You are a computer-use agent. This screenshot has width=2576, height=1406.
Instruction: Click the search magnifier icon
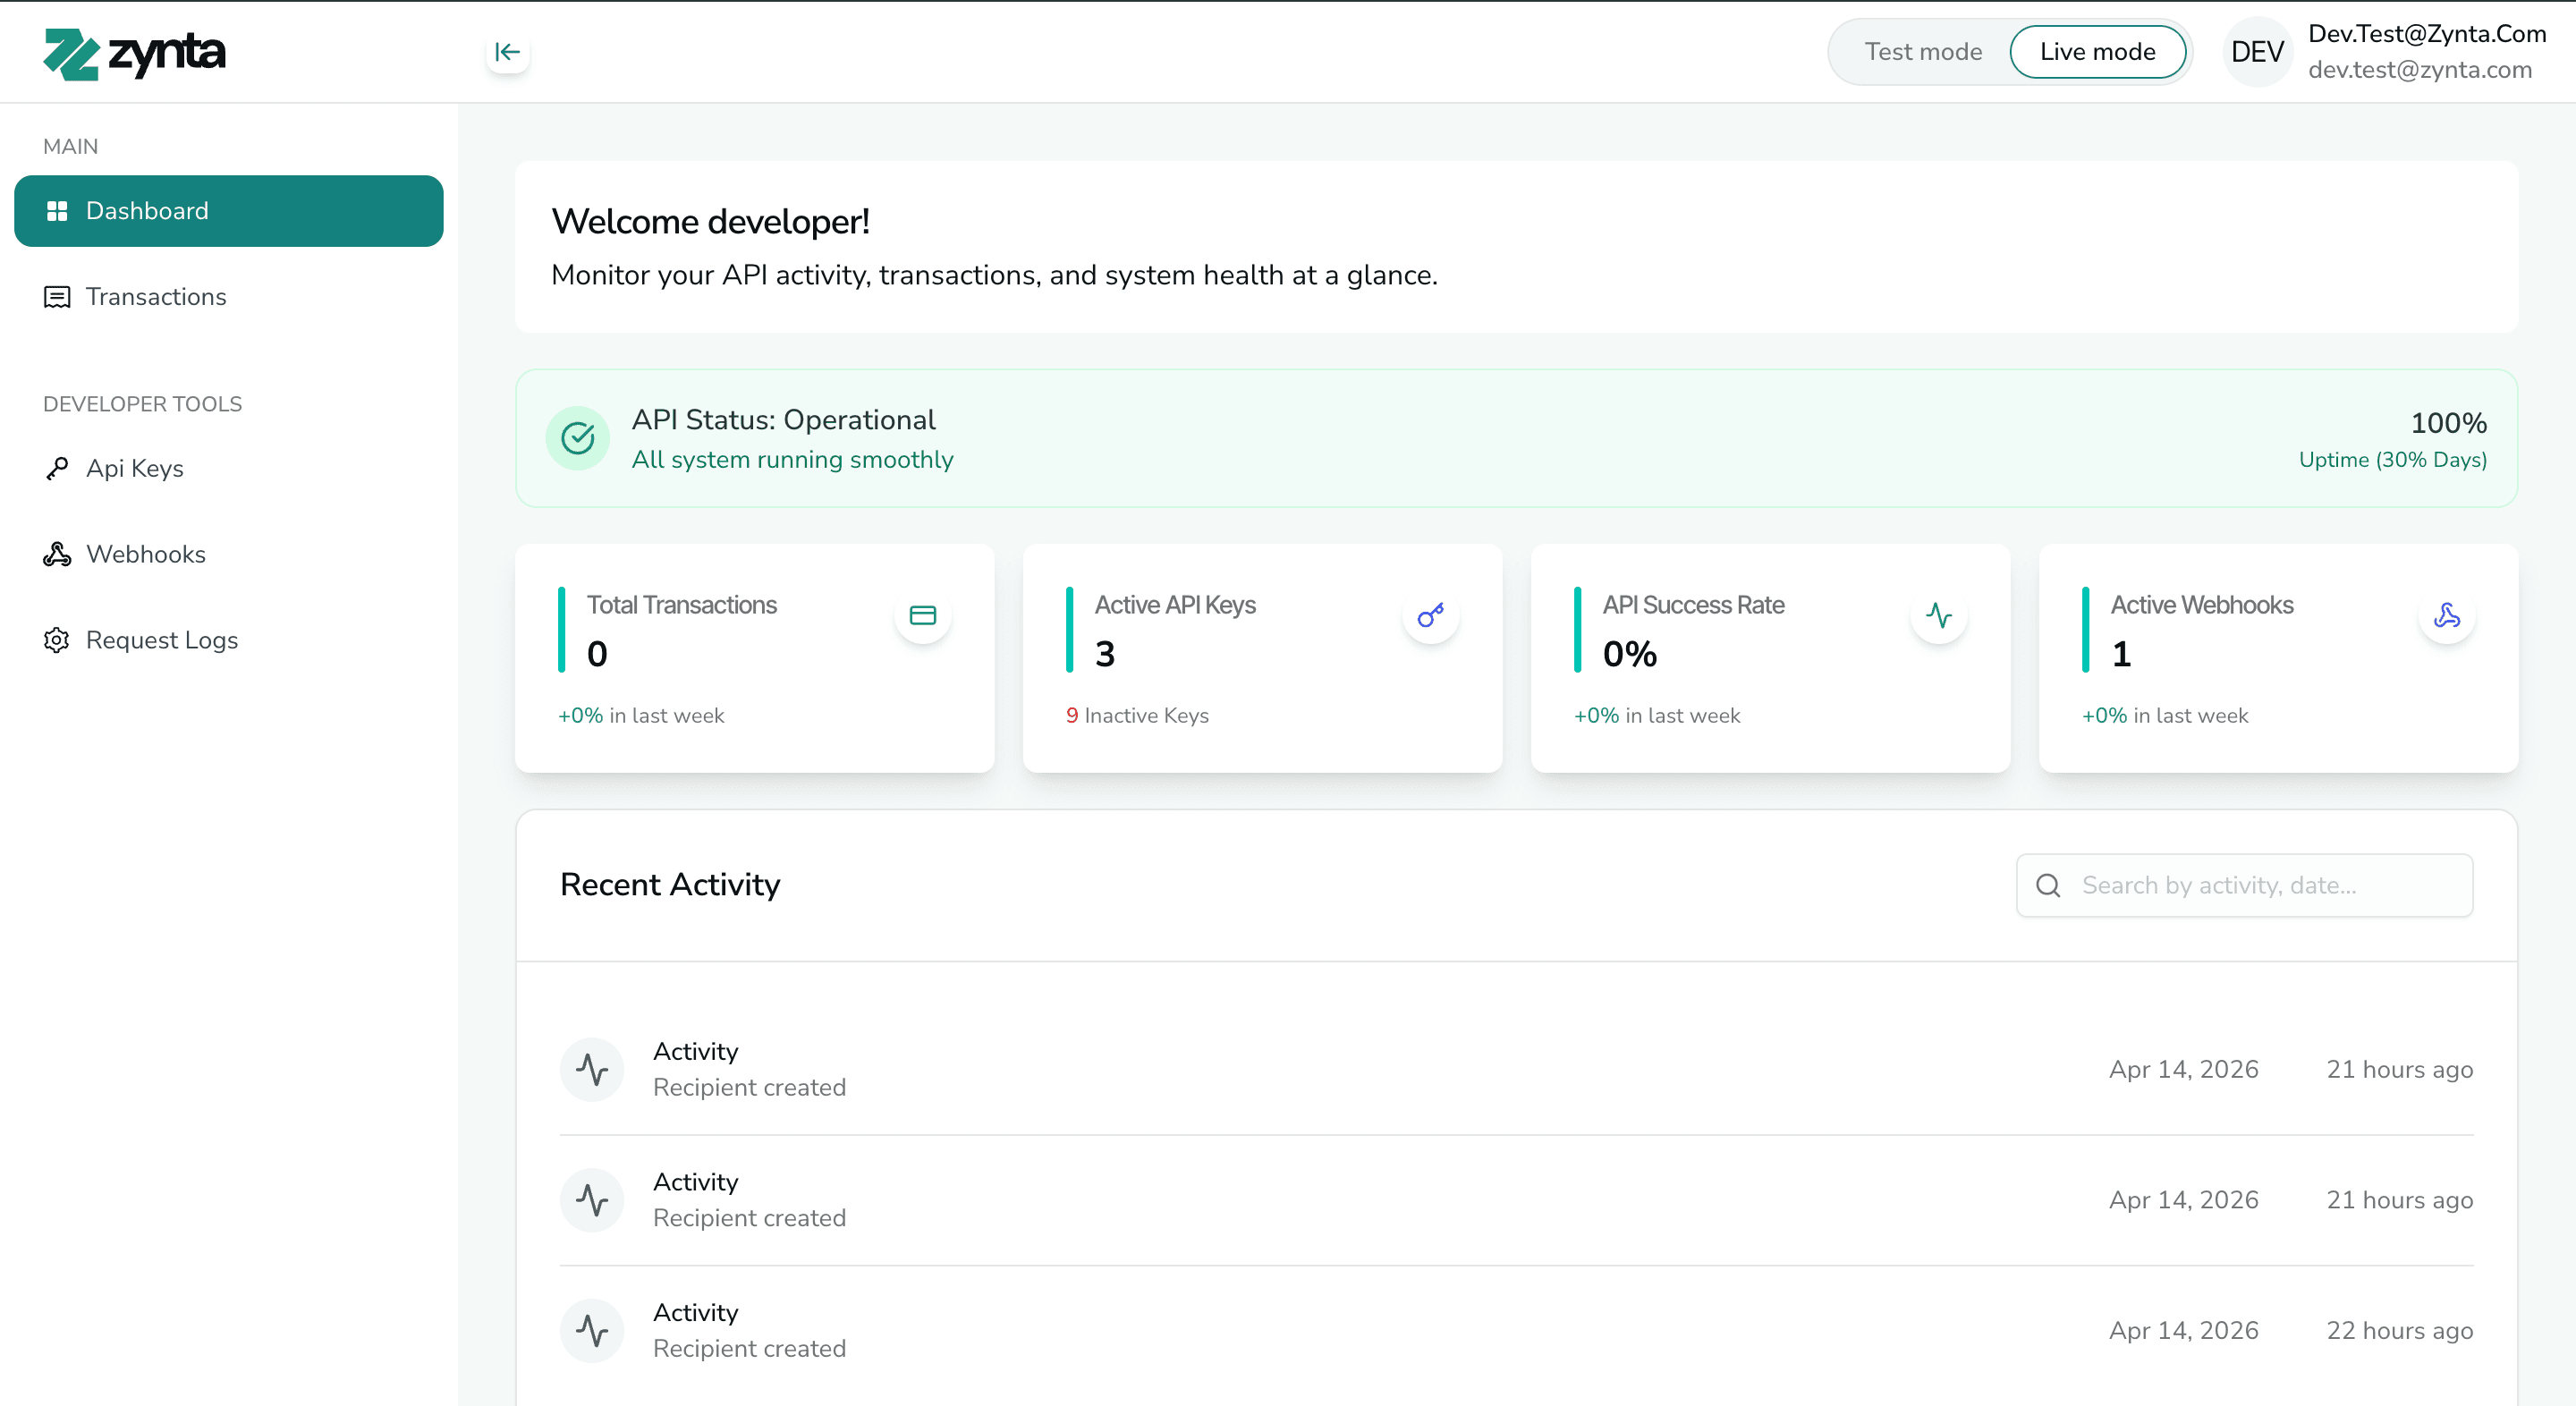2047,885
